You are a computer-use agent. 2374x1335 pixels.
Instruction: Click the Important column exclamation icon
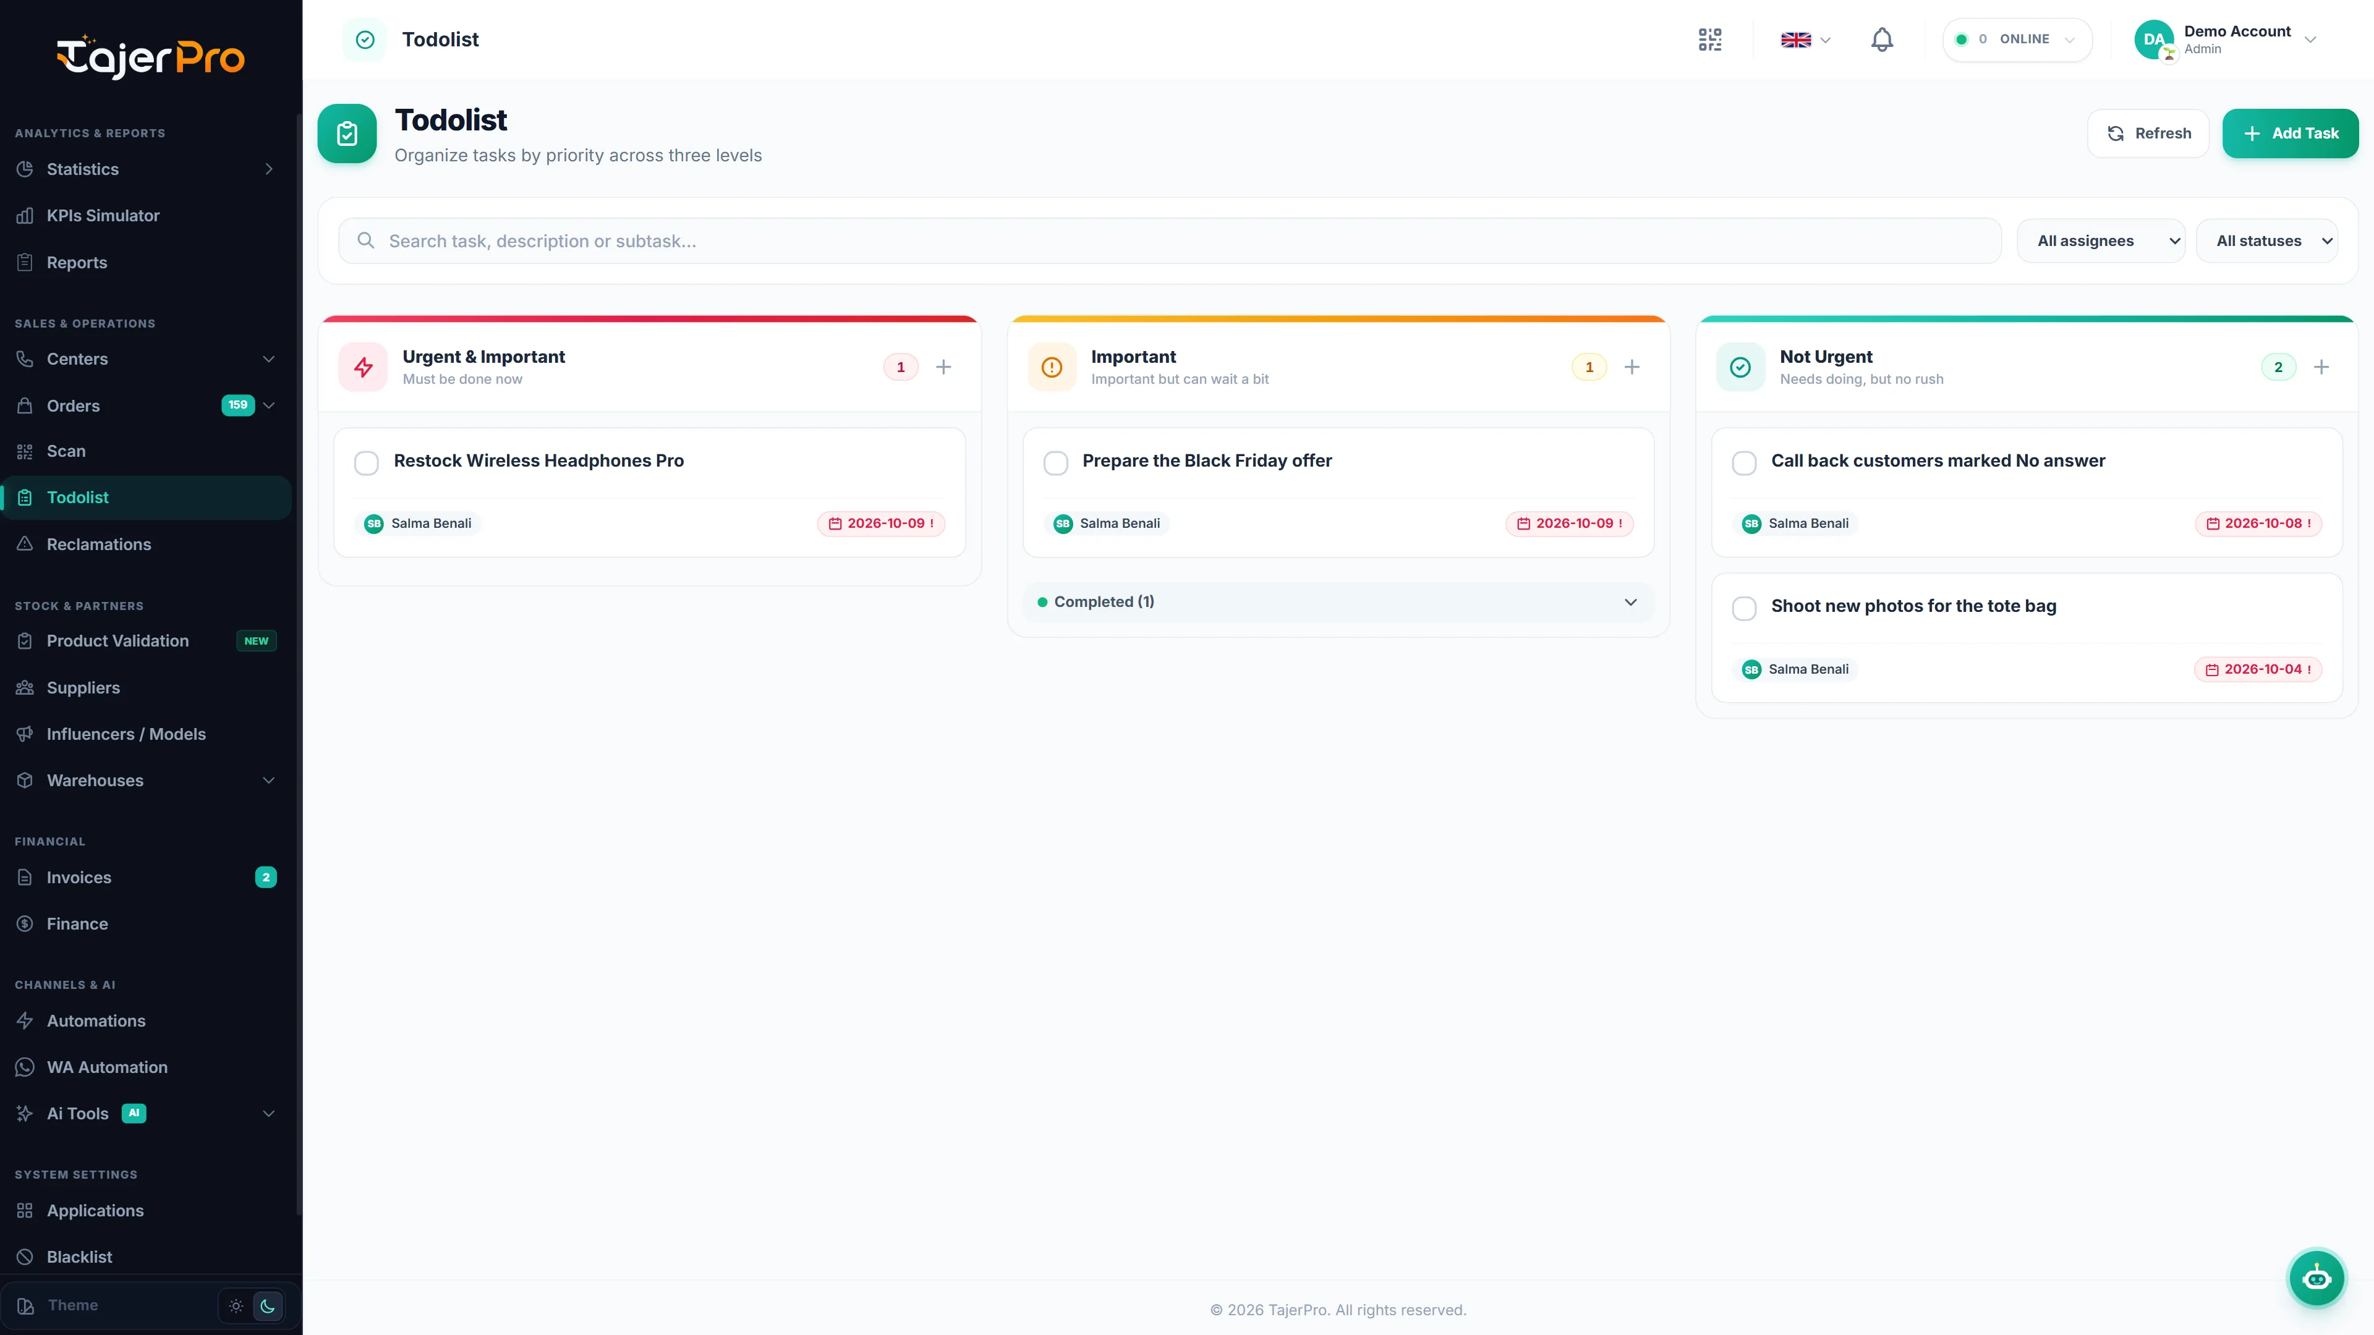click(x=1052, y=367)
